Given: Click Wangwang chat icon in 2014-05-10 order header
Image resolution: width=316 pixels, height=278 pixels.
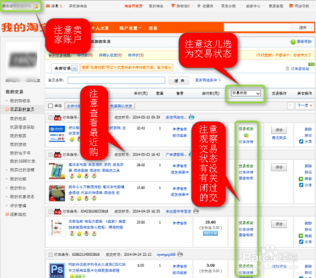Looking at the screenshot, I should (191, 117).
